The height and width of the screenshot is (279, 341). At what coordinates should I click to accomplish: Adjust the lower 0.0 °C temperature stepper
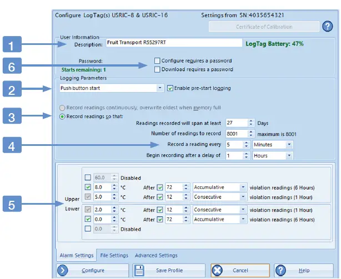click(114, 219)
